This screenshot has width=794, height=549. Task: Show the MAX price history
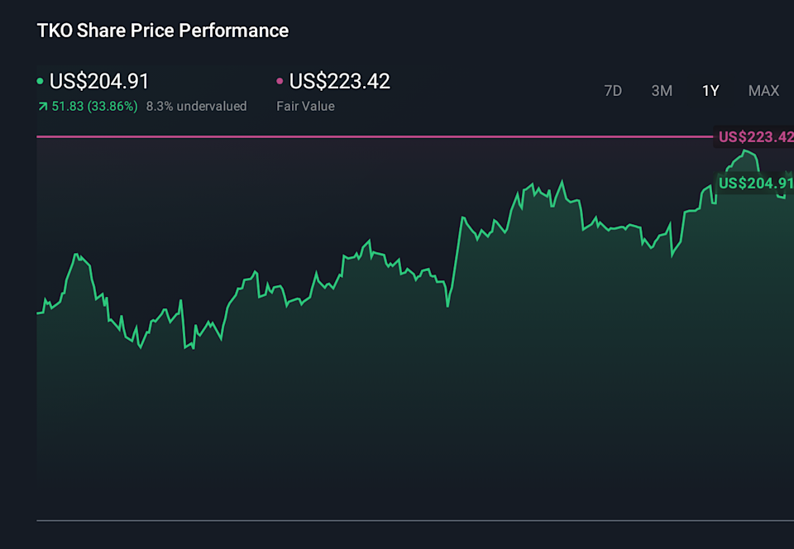tap(763, 91)
